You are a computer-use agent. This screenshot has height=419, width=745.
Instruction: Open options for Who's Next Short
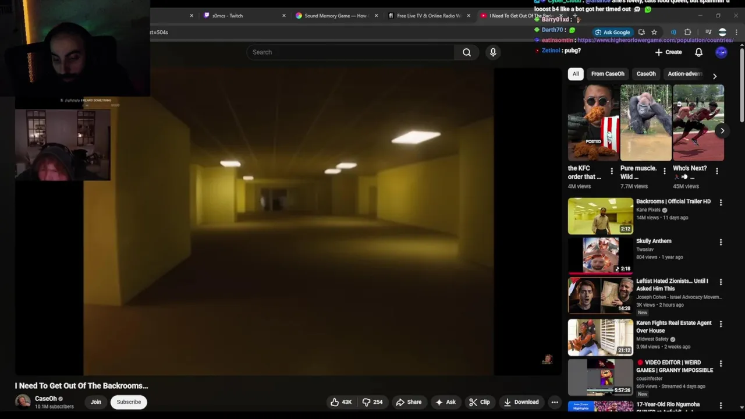(717, 171)
